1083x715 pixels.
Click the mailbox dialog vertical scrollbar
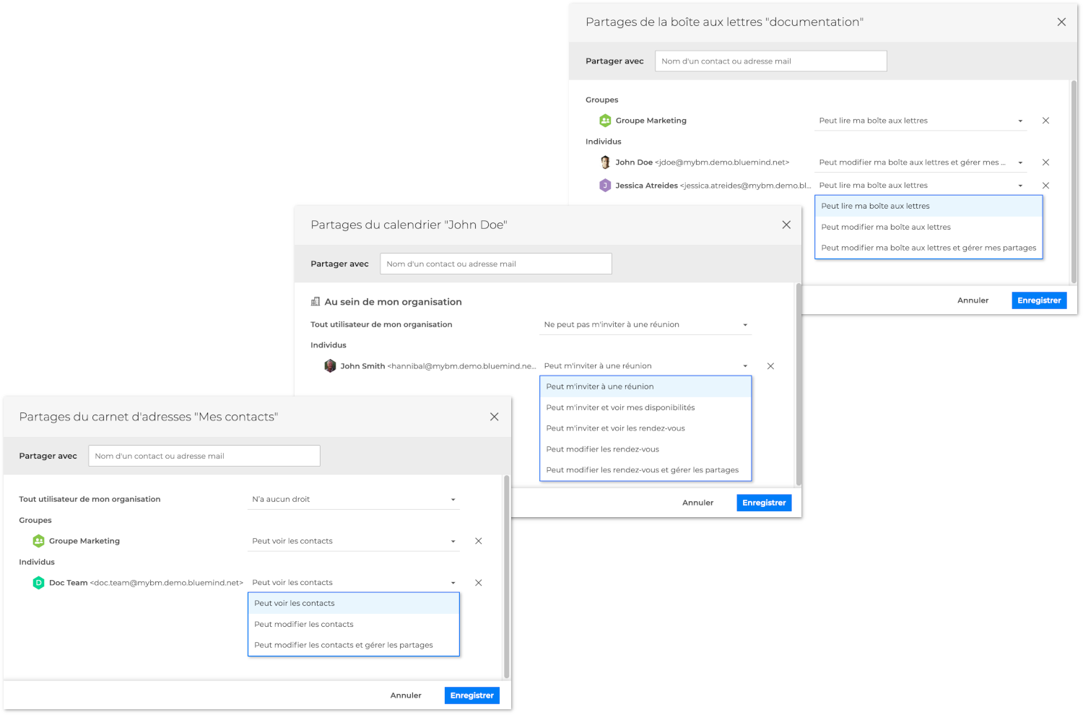[x=1074, y=181]
